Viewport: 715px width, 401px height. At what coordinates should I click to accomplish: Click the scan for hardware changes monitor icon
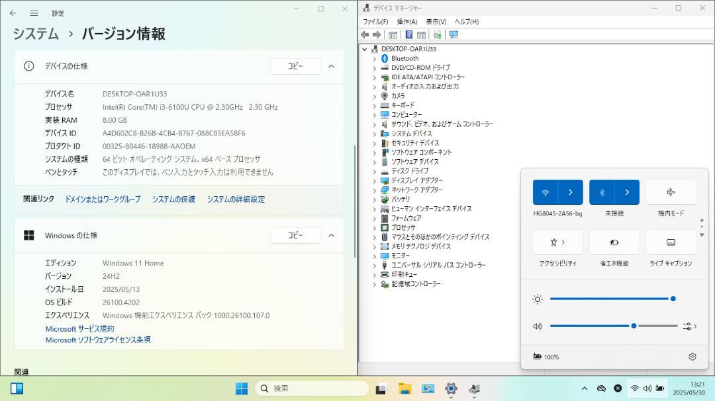(x=453, y=34)
